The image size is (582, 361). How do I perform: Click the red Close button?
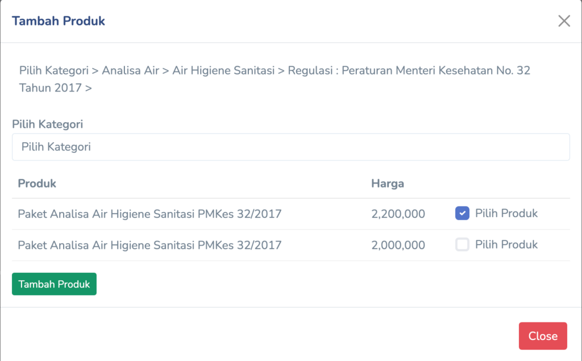coord(542,336)
